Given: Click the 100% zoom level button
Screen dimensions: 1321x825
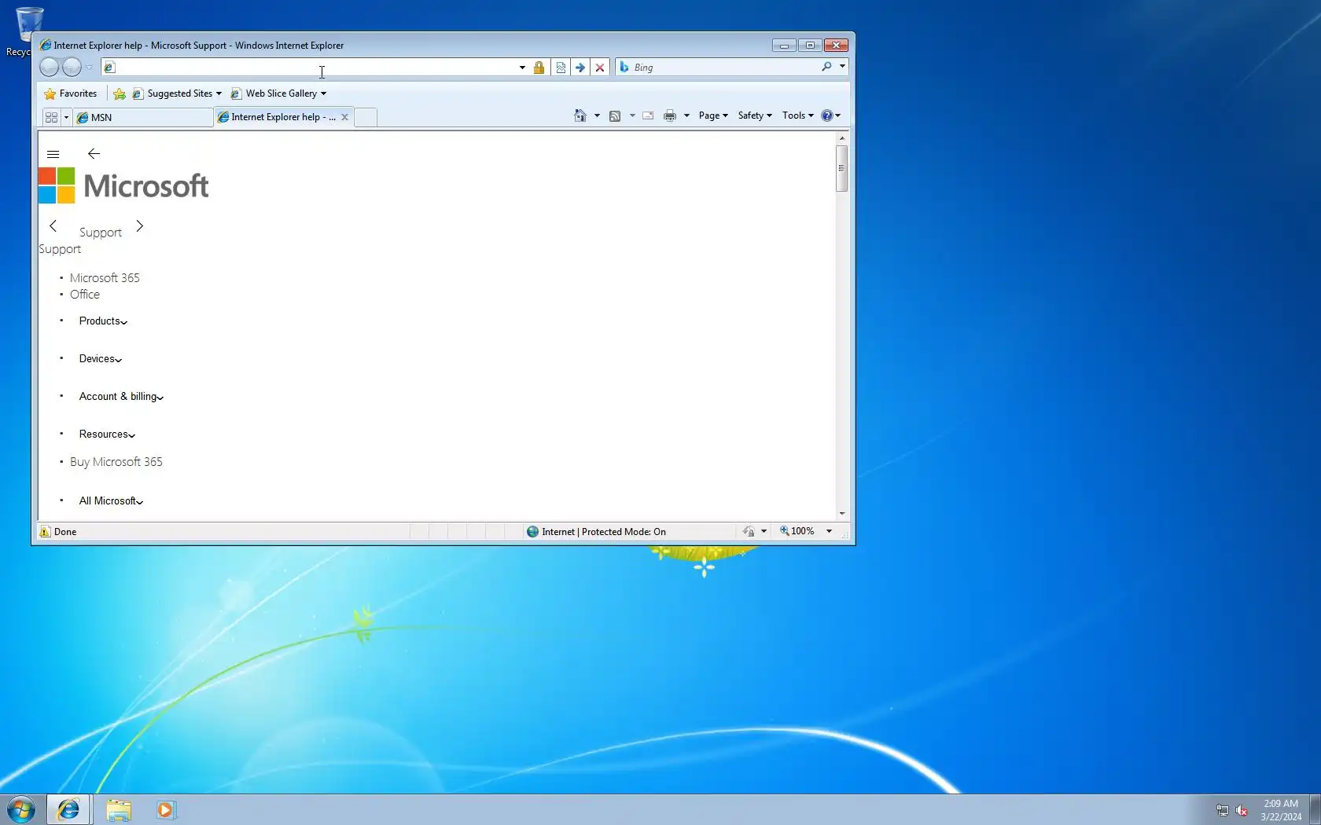Looking at the screenshot, I should (x=797, y=532).
